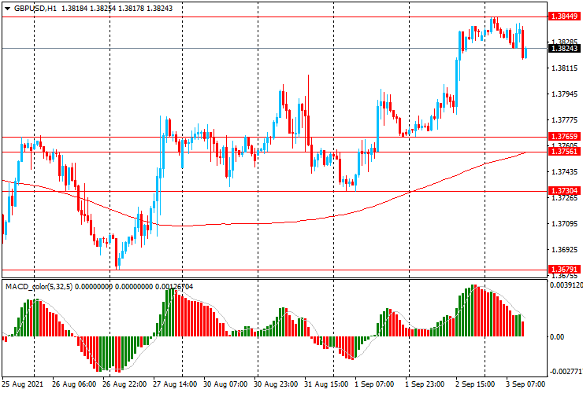The width and height of the screenshot is (583, 393).
Task: Click the 30 Aug 23:00 time label
Action: (x=276, y=384)
